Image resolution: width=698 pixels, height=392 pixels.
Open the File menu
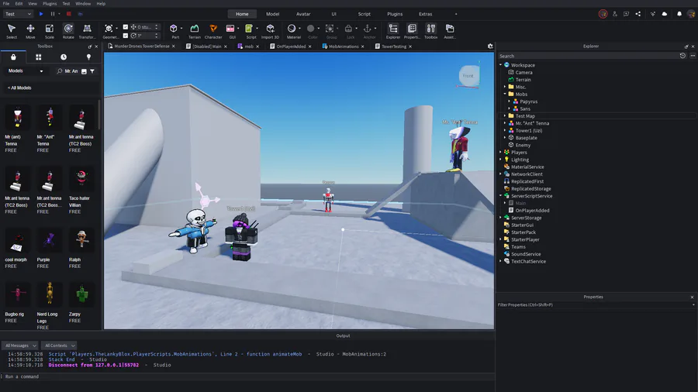click(x=6, y=4)
